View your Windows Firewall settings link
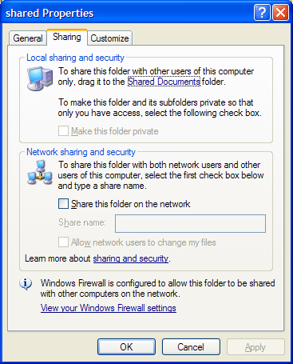The height and width of the screenshot is (364, 293). 109,308
